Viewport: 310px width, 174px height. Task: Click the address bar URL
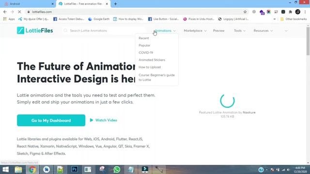(42, 12)
